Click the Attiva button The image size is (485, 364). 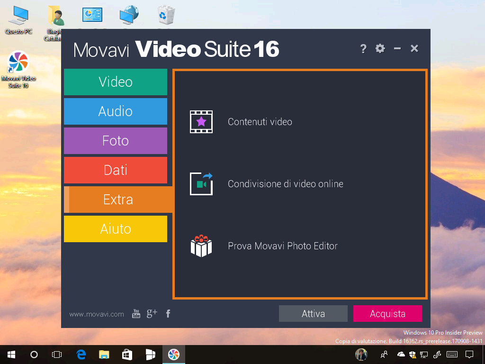313,314
